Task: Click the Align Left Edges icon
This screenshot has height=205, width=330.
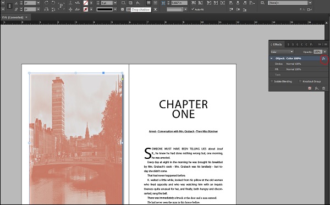Action: [231, 3]
